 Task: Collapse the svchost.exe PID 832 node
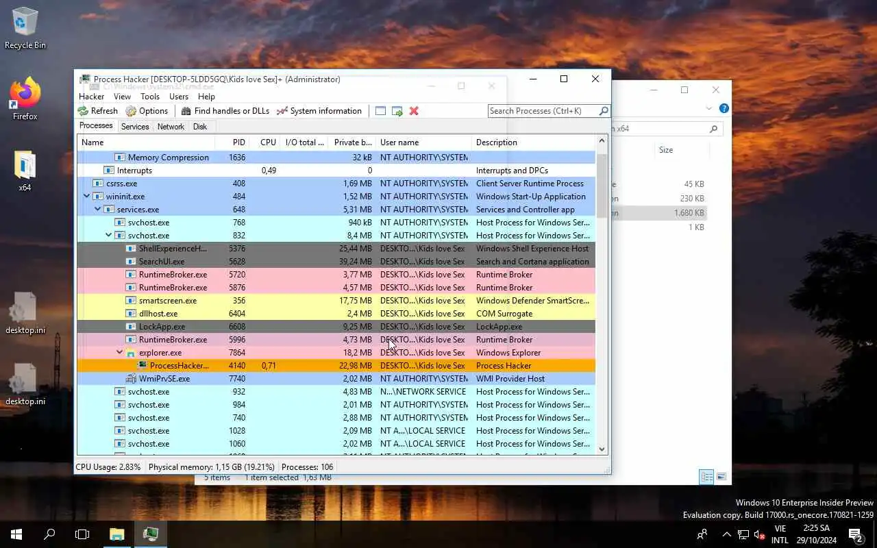point(108,236)
